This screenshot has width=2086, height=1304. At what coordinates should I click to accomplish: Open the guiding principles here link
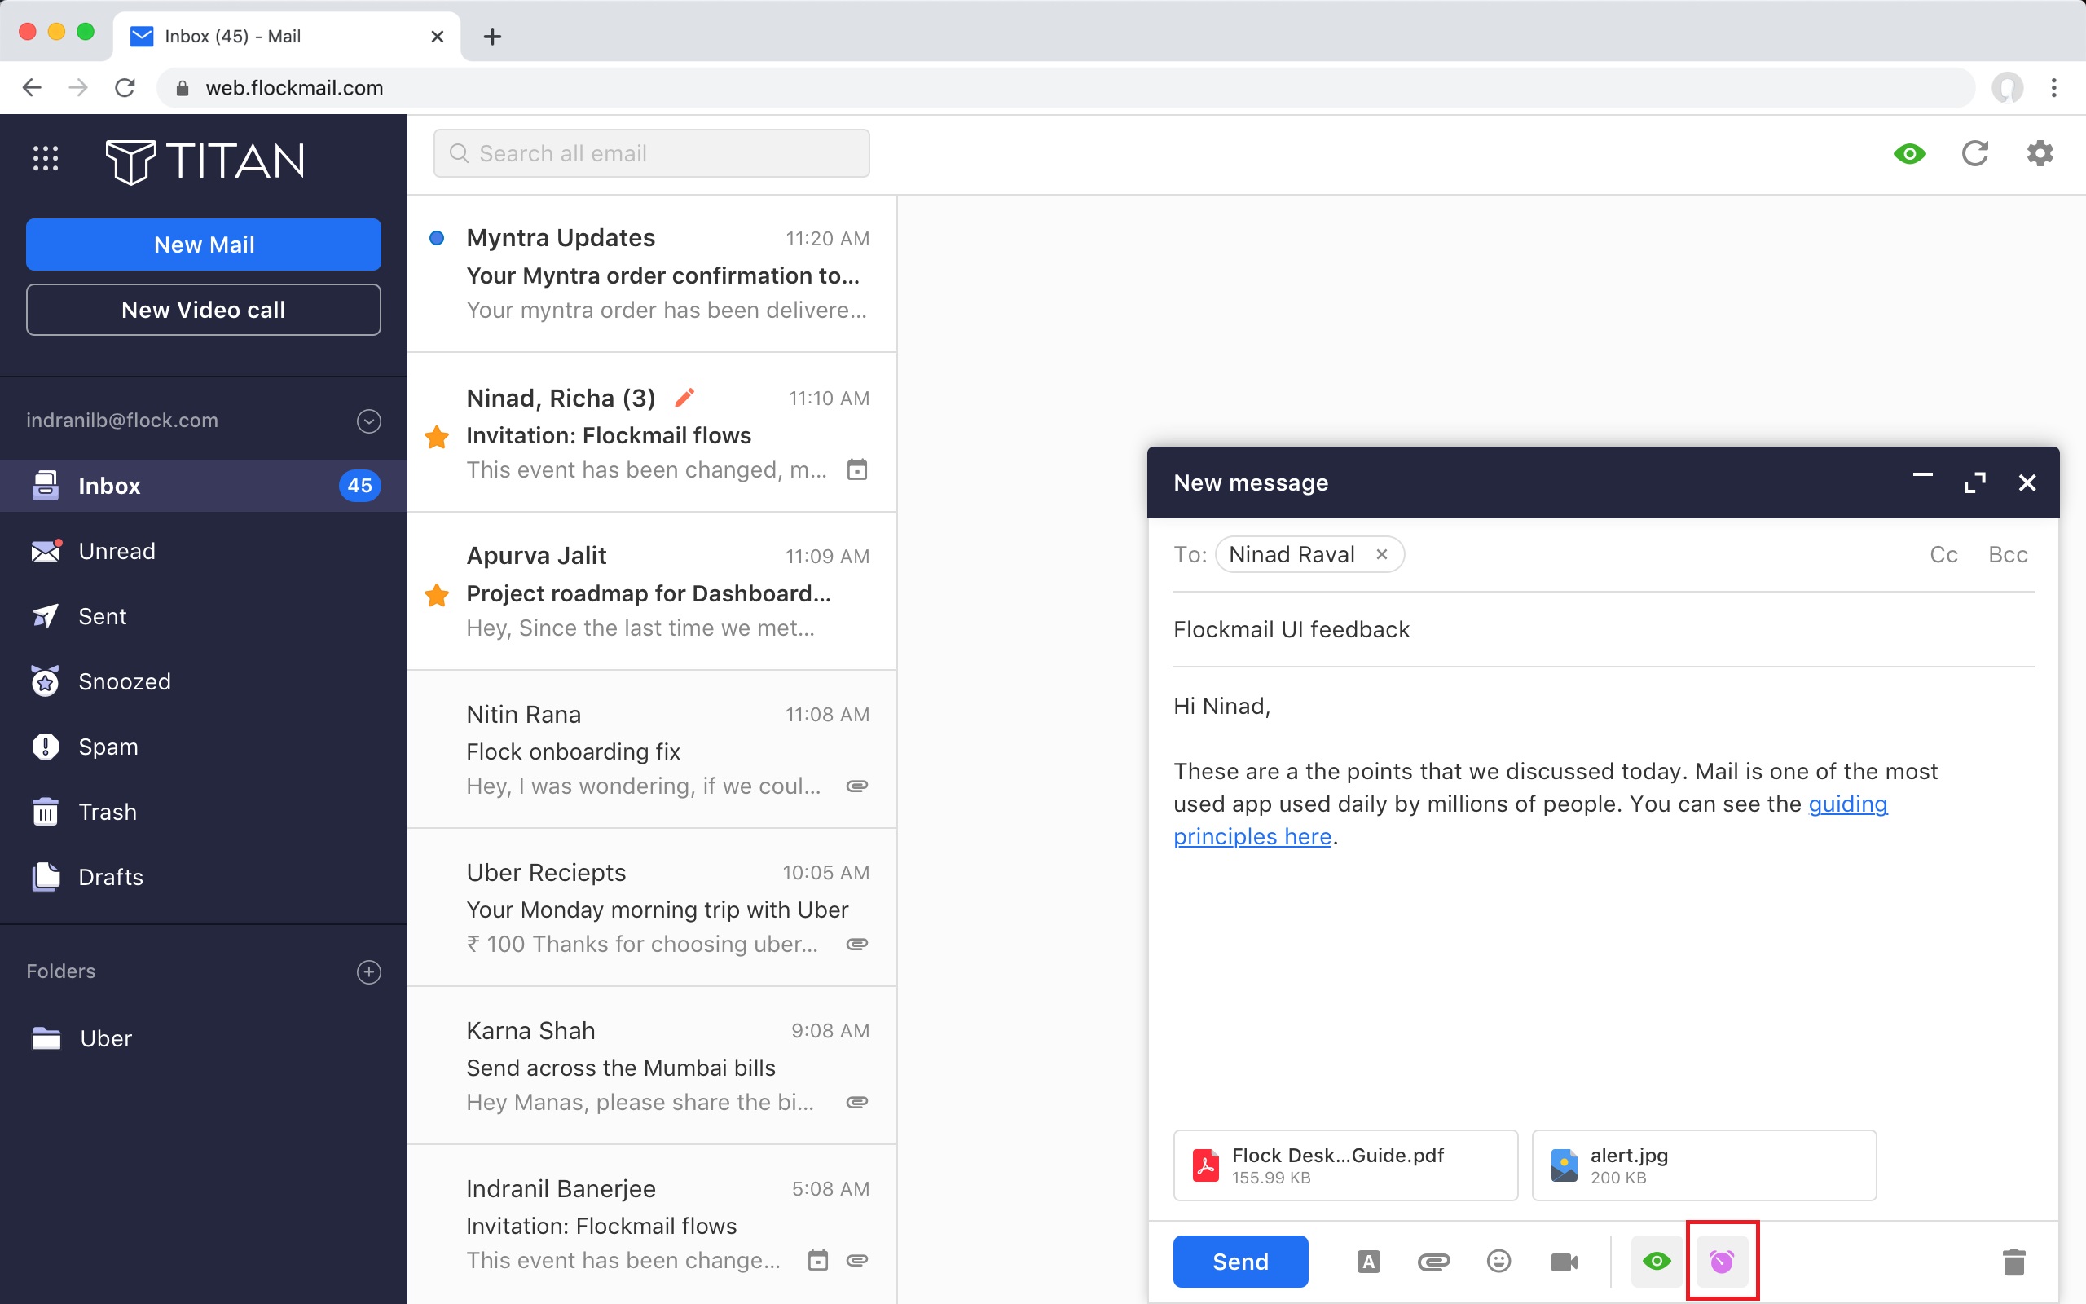[x=1530, y=820]
